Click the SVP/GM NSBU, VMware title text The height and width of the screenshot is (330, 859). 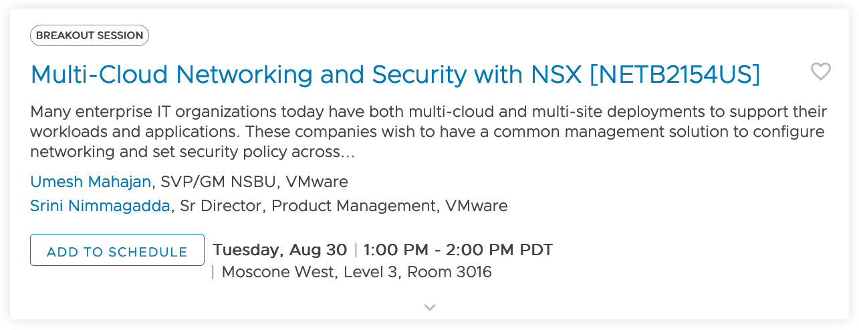tap(254, 182)
